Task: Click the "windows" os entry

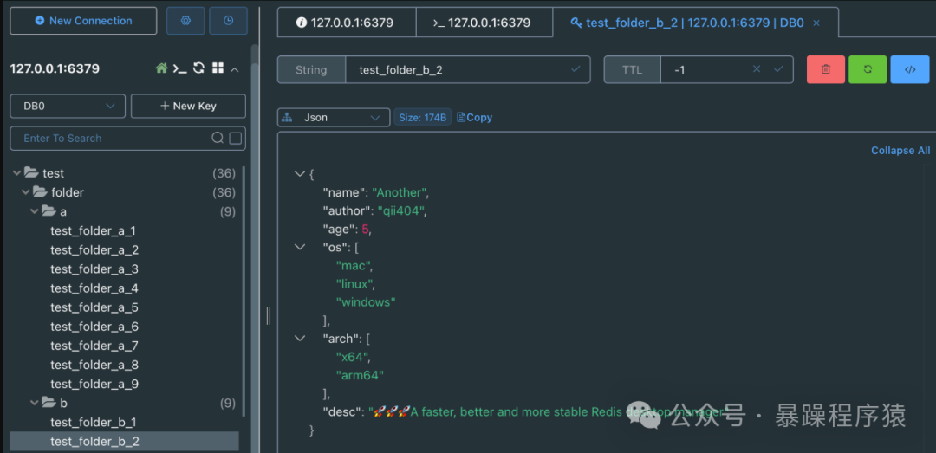Action: point(366,302)
